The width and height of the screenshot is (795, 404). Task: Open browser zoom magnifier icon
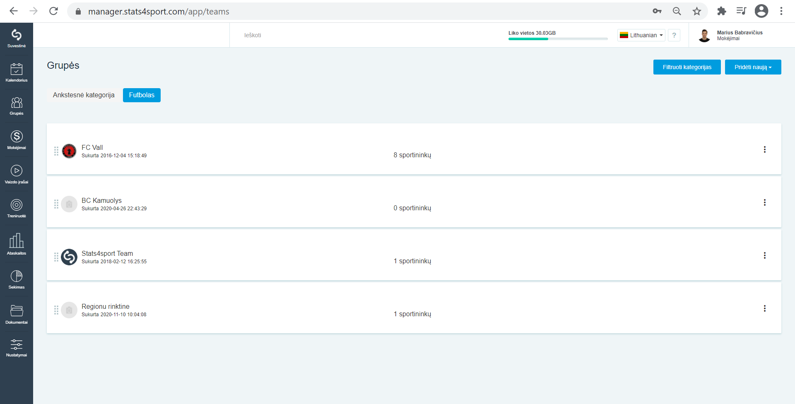(677, 11)
